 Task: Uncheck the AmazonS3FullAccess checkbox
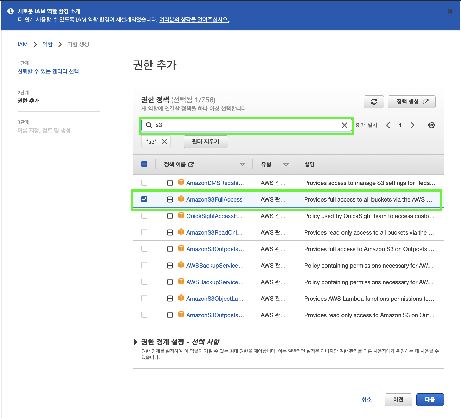pos(144,199)
